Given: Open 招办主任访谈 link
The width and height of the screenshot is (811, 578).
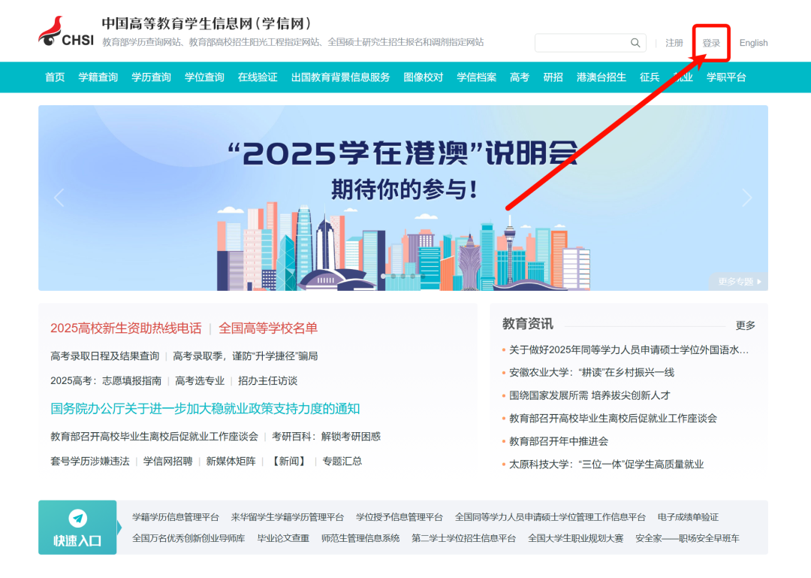Looking at the screenshot, I should pos(267,381).
